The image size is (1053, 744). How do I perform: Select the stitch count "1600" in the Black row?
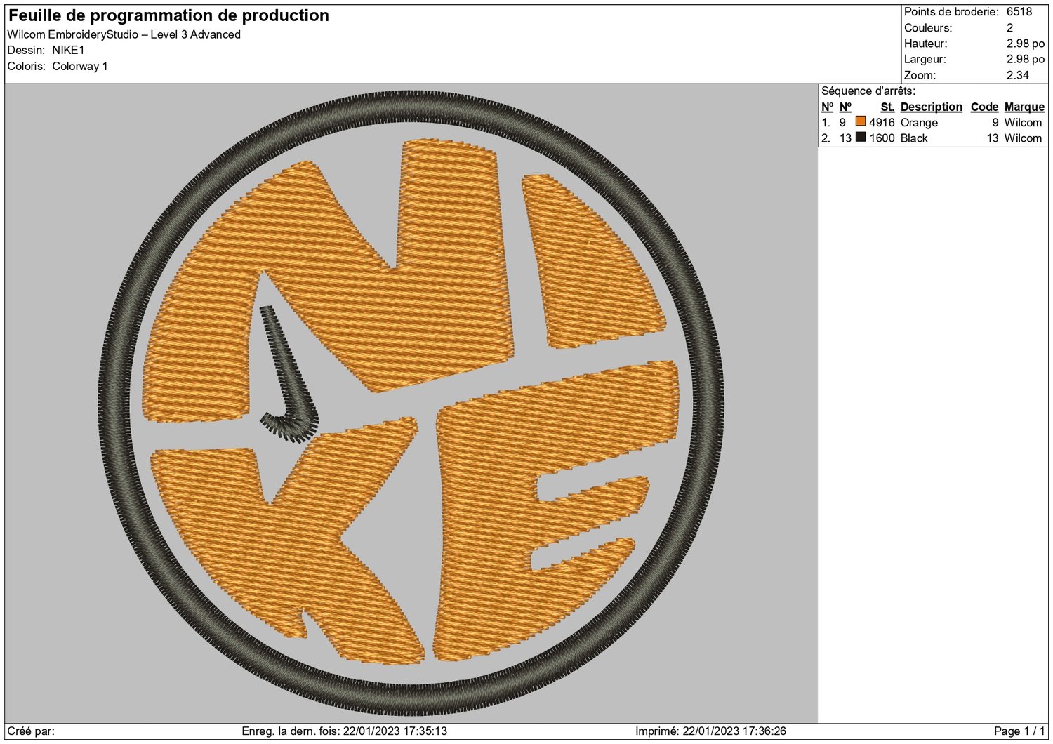pos(882,138)
